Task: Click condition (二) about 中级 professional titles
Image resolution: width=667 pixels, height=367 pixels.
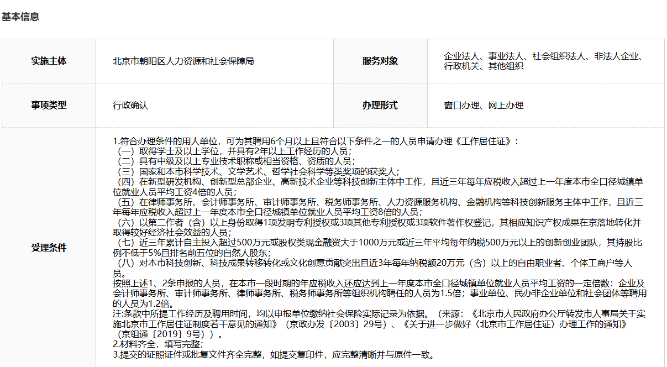Action: (233, 161)
